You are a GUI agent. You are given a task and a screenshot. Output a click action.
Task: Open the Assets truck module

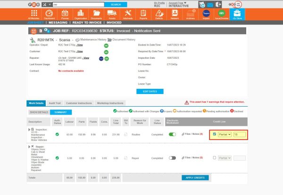(x=112, y=15)
